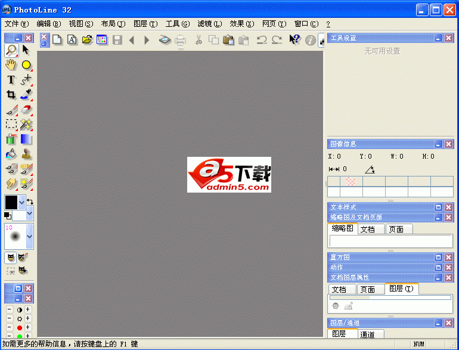Select the Hand pan tool
The height and width of the screenshot is (350, 459).
(x=11, y=64)
